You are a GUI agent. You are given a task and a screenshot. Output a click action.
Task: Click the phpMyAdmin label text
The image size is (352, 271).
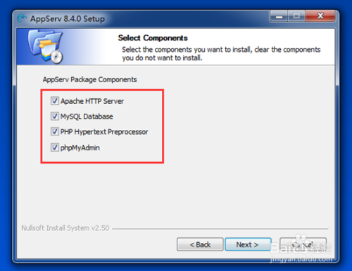[80, 147]
